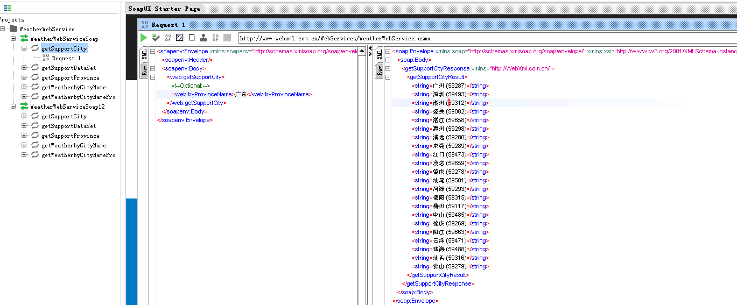The image size is (737, 305).
Task: Click the SOAP icon beside Request 1 in tree
Action: (46, 58)
